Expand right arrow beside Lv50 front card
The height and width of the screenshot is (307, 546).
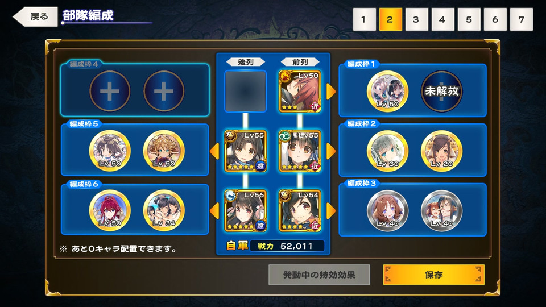click(331, 91)
